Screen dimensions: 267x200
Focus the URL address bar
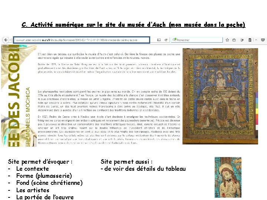click(82, 40)
